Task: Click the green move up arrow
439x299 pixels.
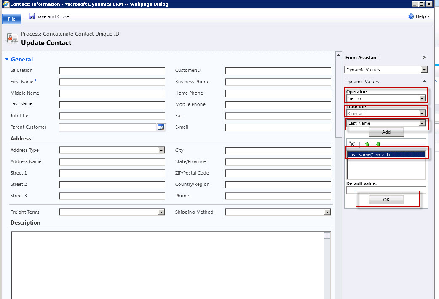Action: 367,144
